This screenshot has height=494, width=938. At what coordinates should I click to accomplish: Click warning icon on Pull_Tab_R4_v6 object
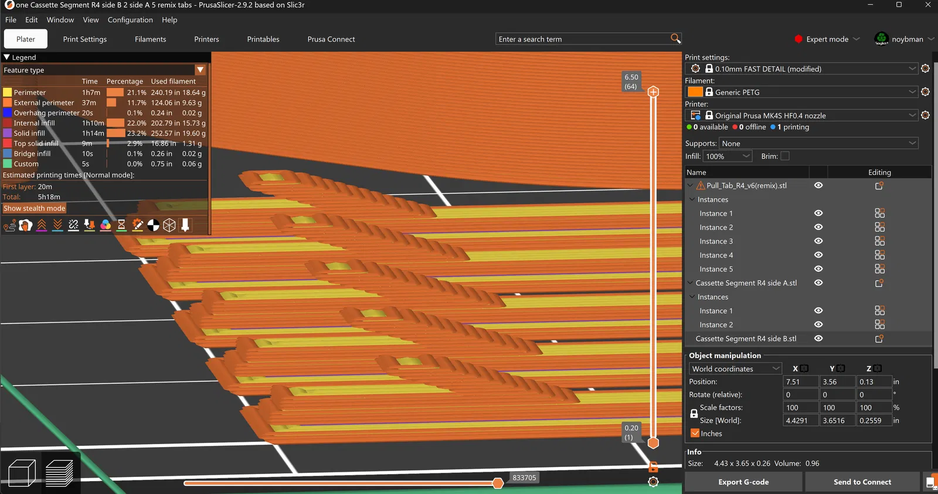point(701,185)
